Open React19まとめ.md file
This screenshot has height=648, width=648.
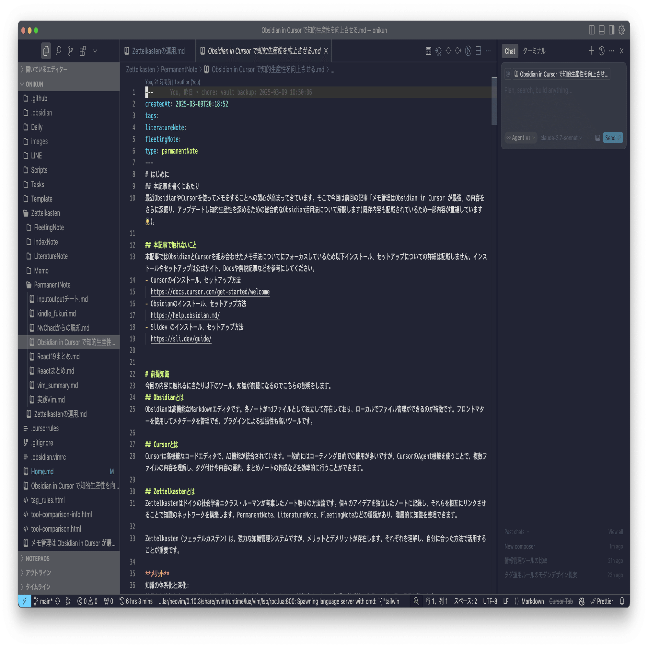[69, 356]
